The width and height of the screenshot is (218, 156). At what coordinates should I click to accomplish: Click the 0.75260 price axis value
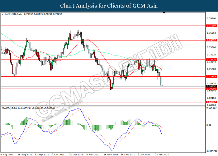pos(211,33)
